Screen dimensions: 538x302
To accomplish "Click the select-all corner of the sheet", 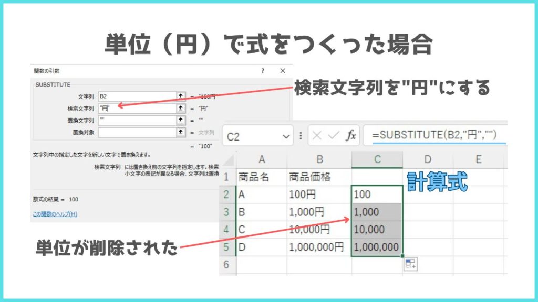I will tap(227, 160).
